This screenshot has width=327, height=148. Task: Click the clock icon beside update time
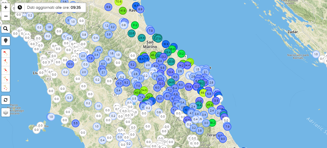20,7
